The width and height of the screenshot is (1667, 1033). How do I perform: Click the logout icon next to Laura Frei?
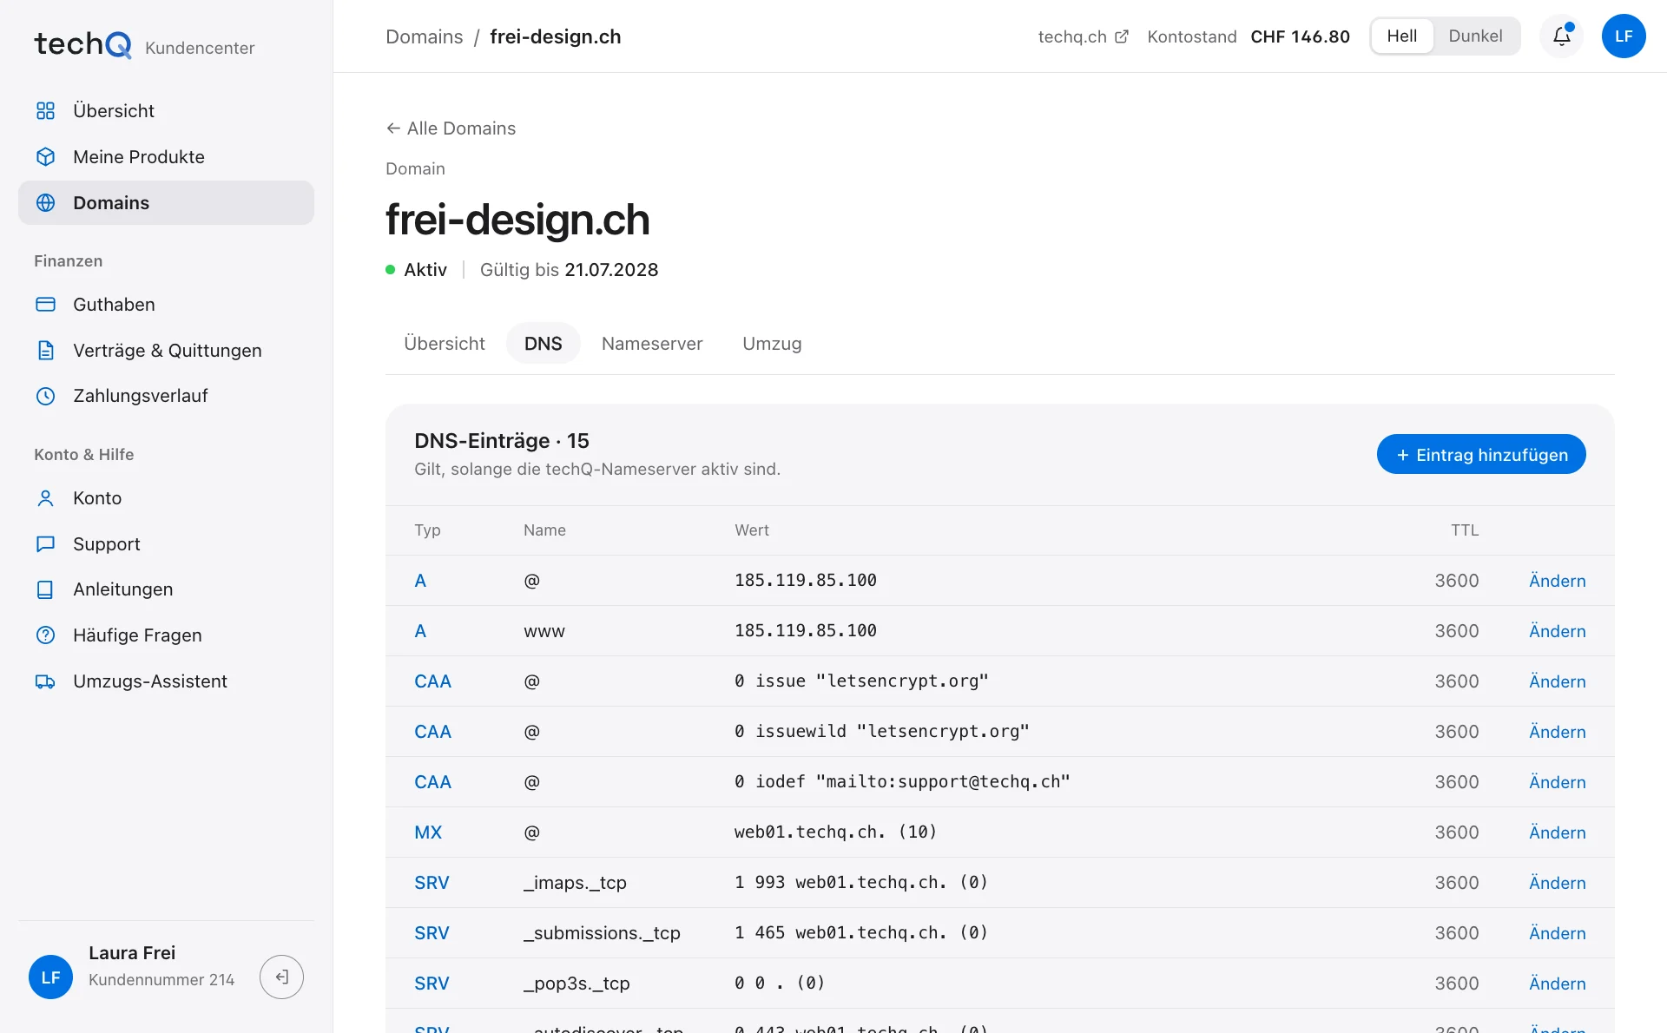coord(281,977)
